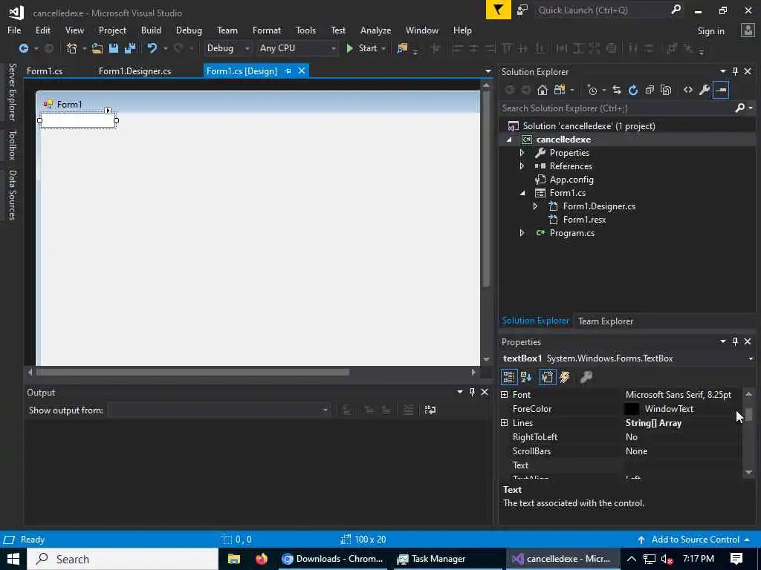761x570 pixels.
Task: Click the Save All toolbar icon
Action: coord(130,48)
